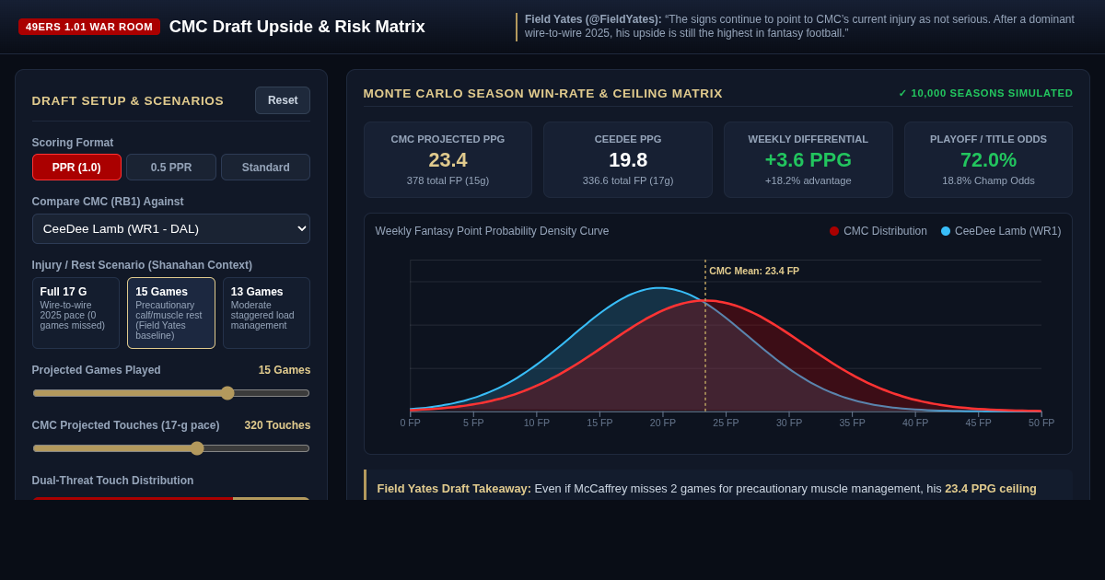
Task: Click the '15 Games' projected value text
Action: pyautogui.click(x=285, y=370)
